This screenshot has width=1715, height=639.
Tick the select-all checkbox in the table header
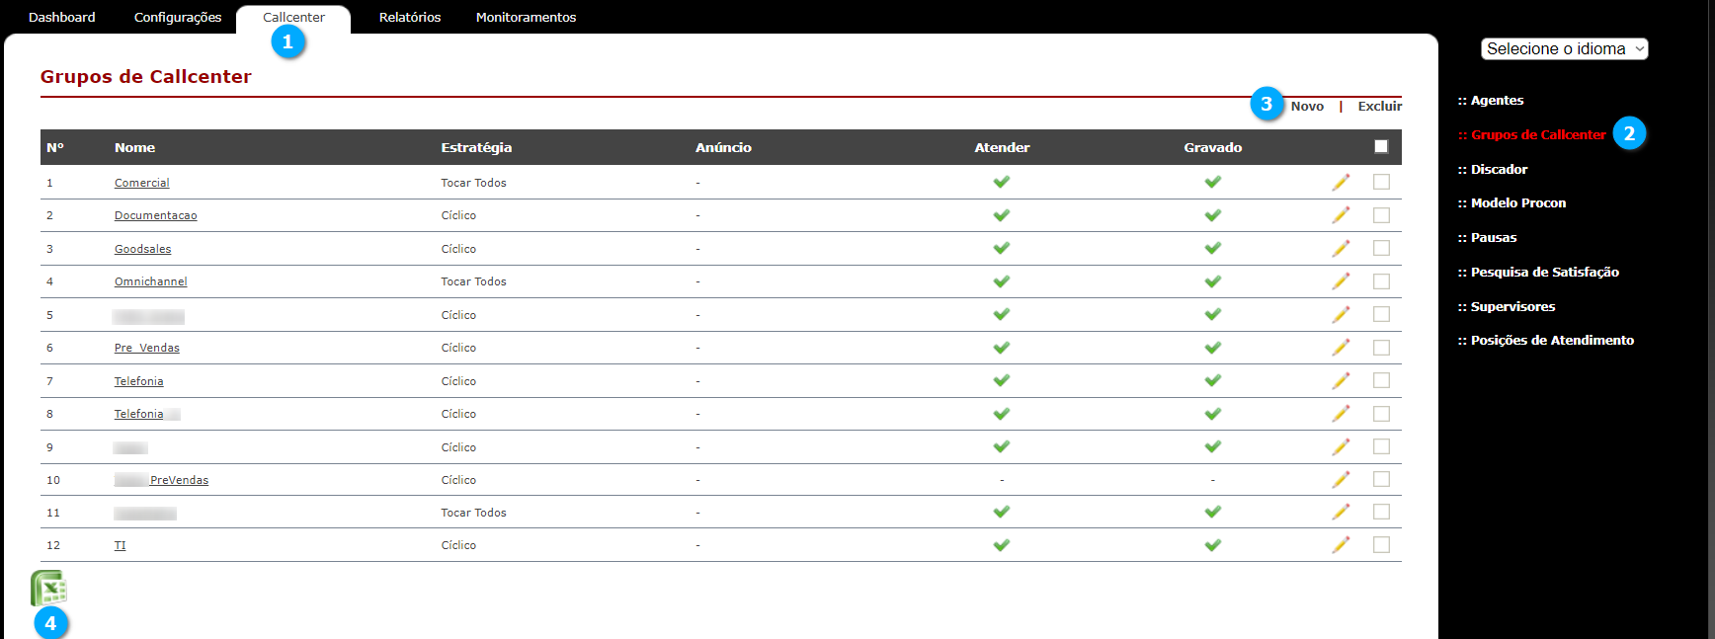[1381, 146]
